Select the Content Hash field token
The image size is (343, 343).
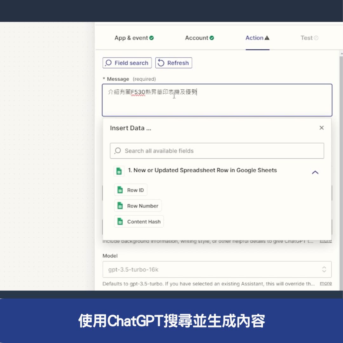pos(139,221)
